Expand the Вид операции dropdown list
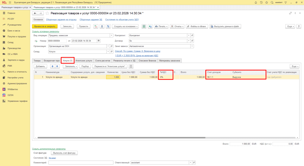This screenshot has height=166, width=304. pos(108,35)
